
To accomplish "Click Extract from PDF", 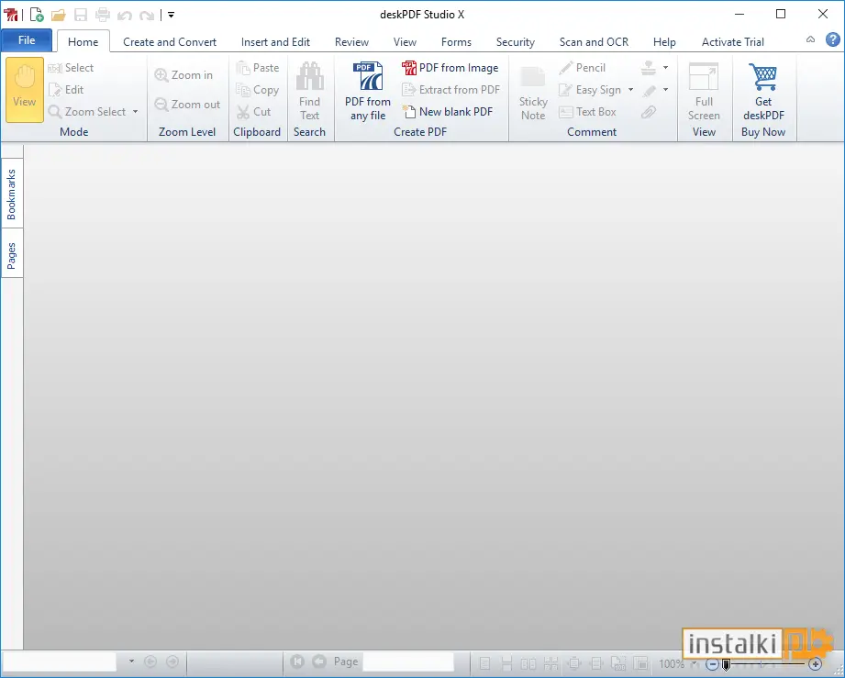I will point(451,90).
